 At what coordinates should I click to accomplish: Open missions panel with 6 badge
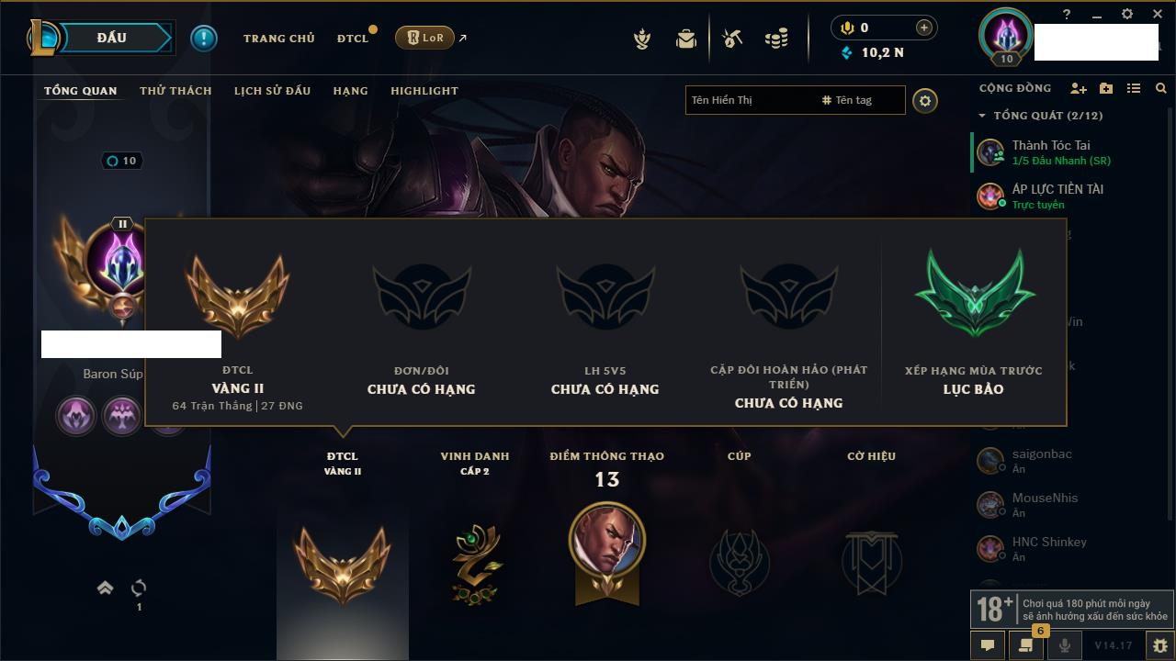1026,645
